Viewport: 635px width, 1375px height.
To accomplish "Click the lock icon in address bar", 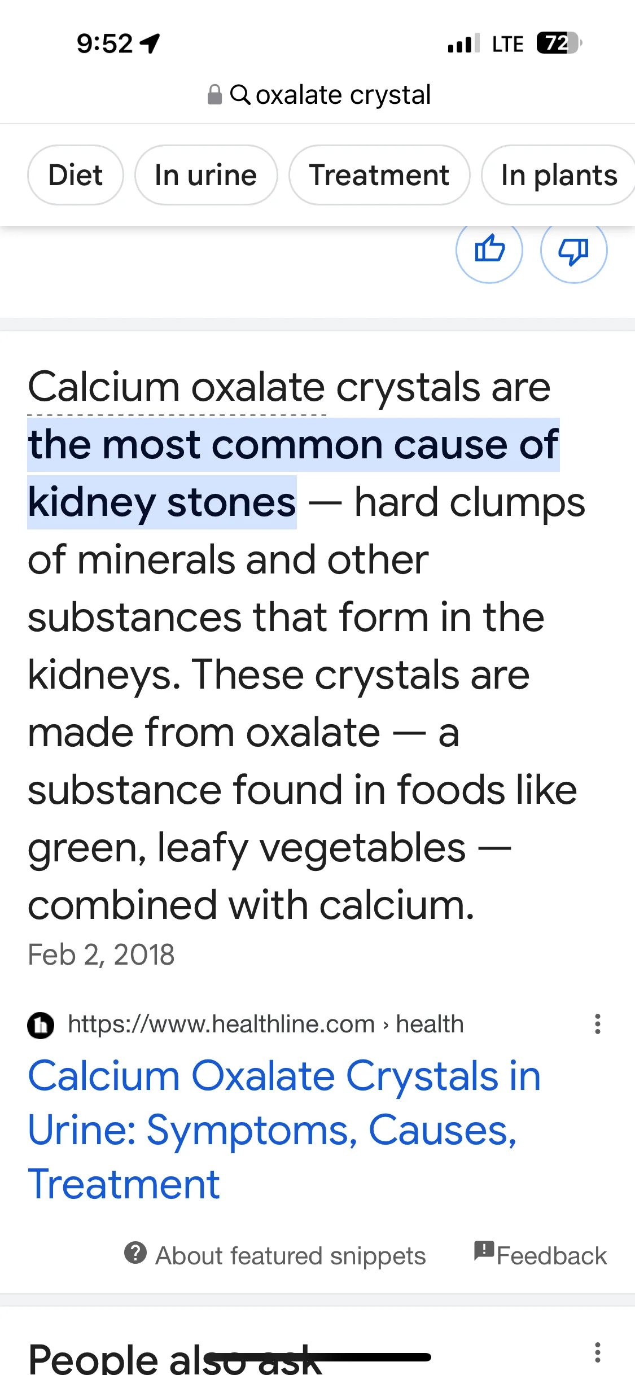I will pyautogui.click(x=214, y=95).
